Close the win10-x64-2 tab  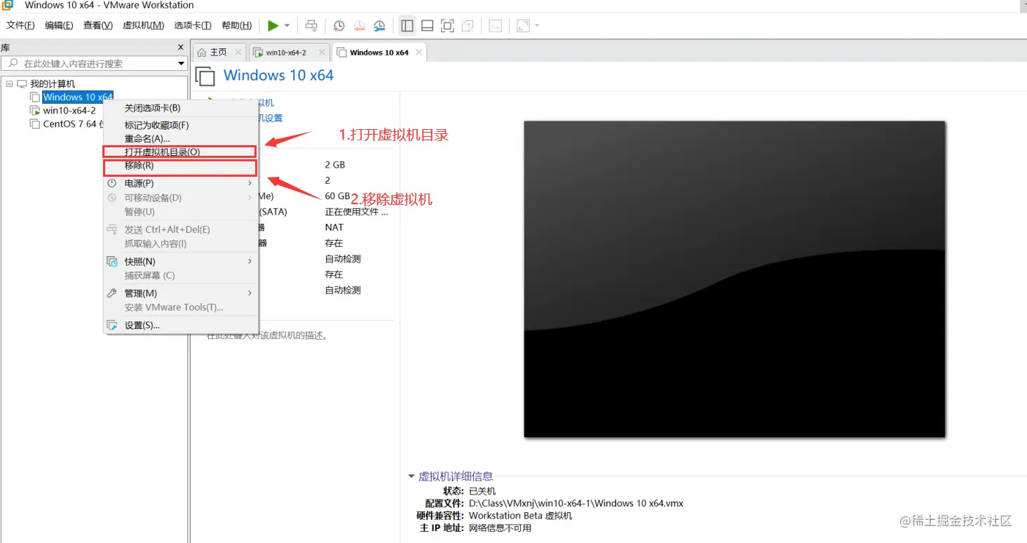pyautogui.click(x=322, y=52)
